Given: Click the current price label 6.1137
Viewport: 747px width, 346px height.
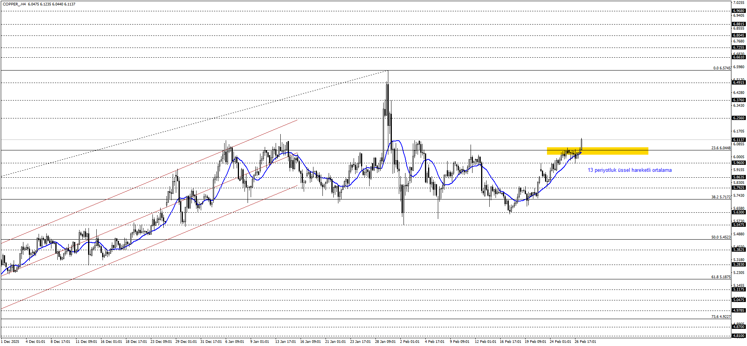Looking at the screenshot, I should 738,140.
